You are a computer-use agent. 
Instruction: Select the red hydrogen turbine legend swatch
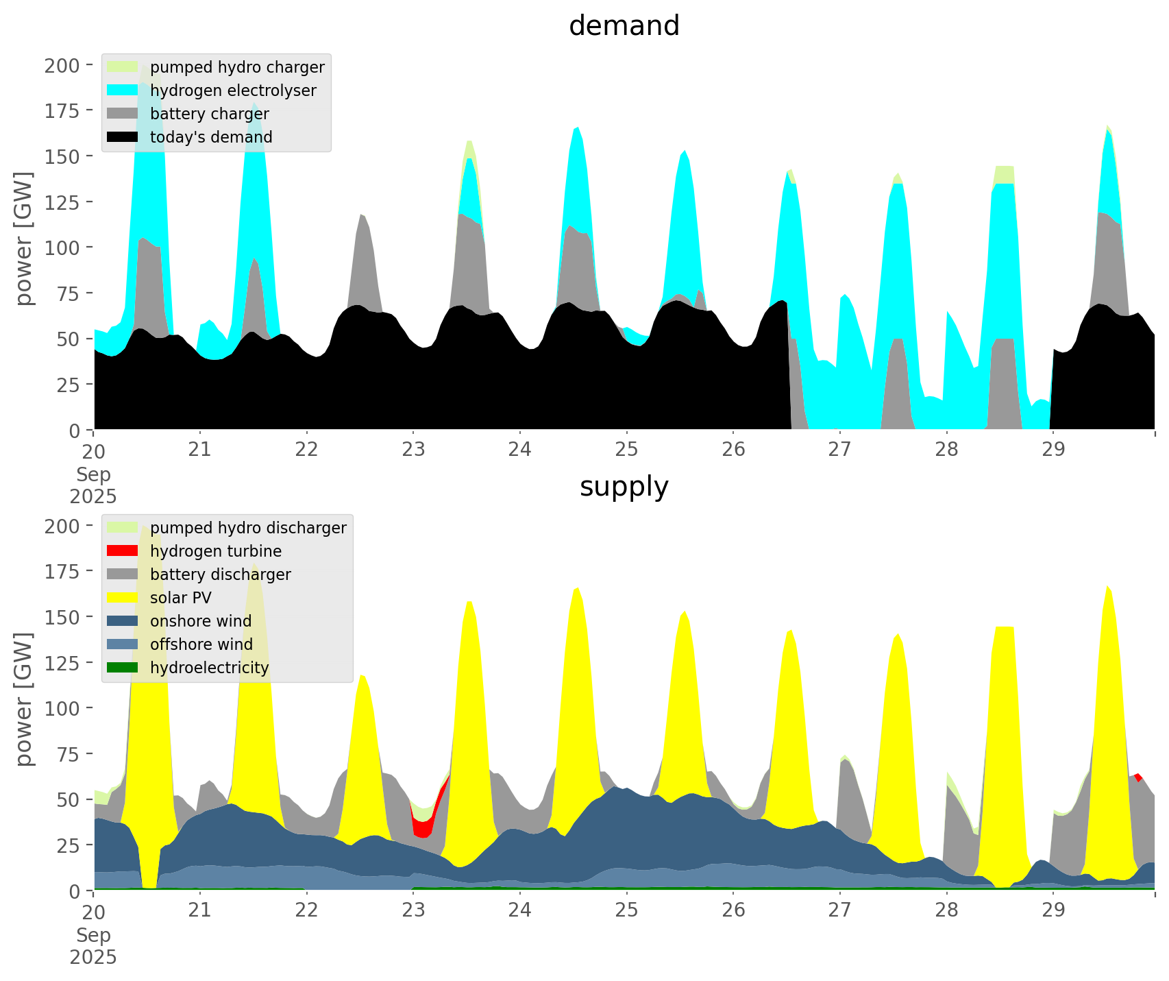coord(123,551)
